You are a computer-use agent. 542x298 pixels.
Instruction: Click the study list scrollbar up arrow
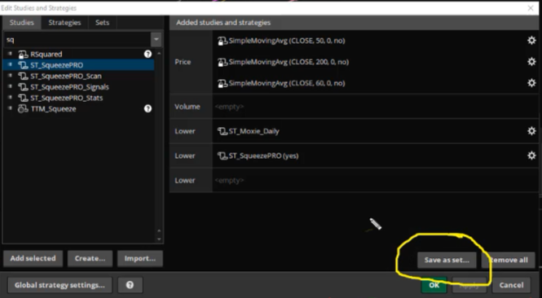pos(159,53)
